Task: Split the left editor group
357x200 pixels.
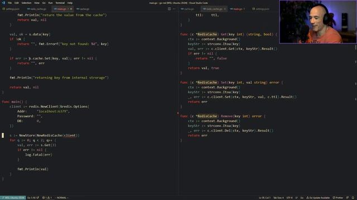Action: 169,9
